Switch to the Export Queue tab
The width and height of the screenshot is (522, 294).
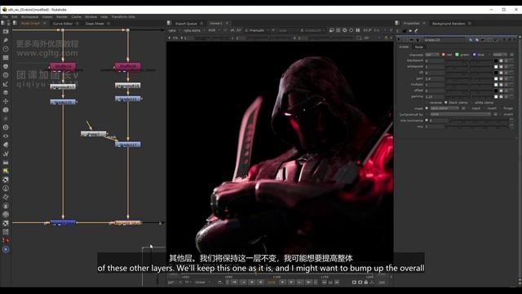point(186,24)
